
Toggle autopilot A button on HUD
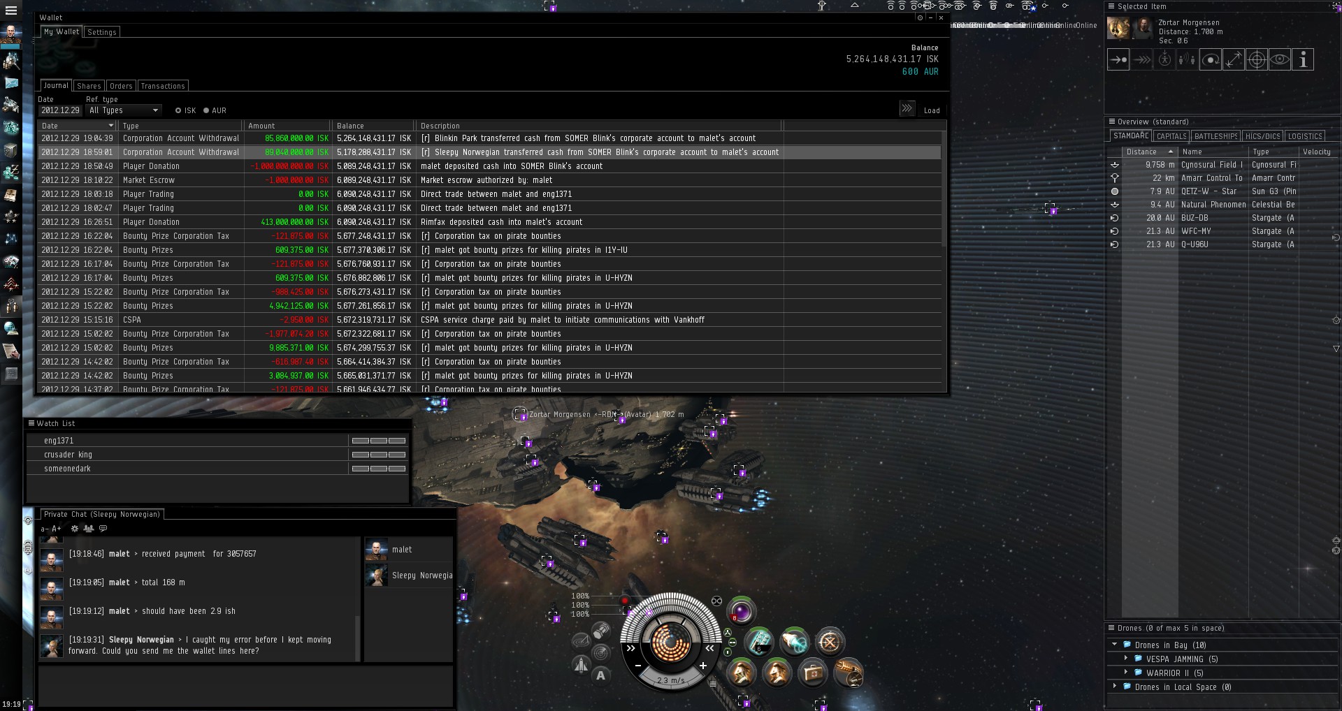pos(600,675)
